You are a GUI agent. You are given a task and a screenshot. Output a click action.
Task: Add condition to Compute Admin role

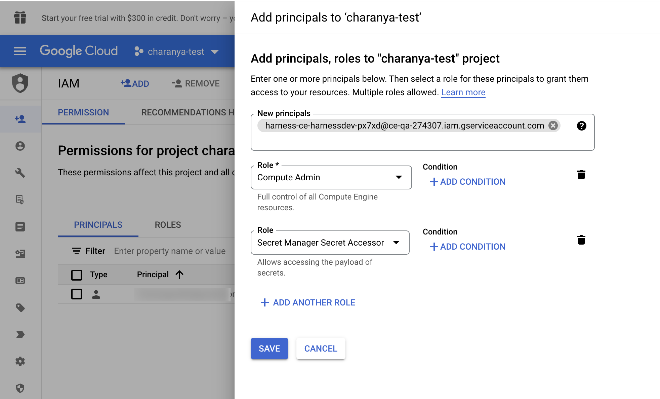tap(467, 182)
